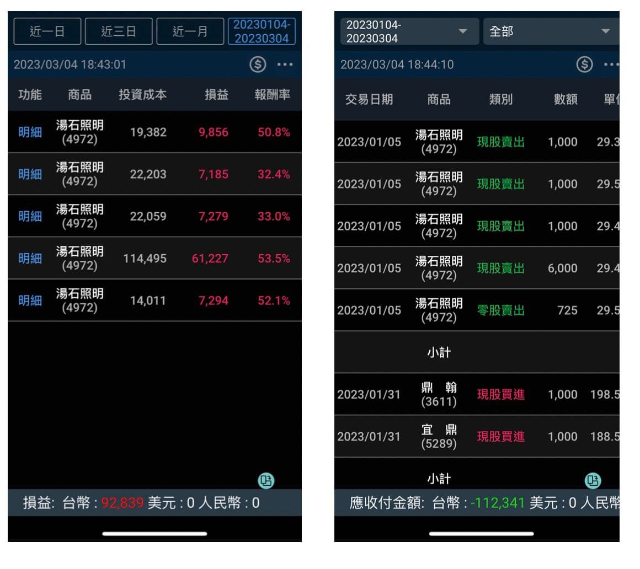Tap the 2023/03/04 18:43:01 timestamp
The height and width of the screenshot is (569, 640).
point(70,65)
